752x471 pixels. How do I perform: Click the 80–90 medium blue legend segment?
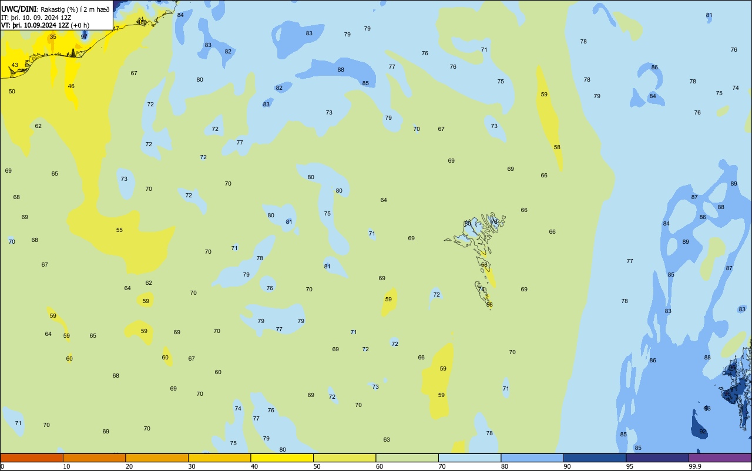pos(532,457)
